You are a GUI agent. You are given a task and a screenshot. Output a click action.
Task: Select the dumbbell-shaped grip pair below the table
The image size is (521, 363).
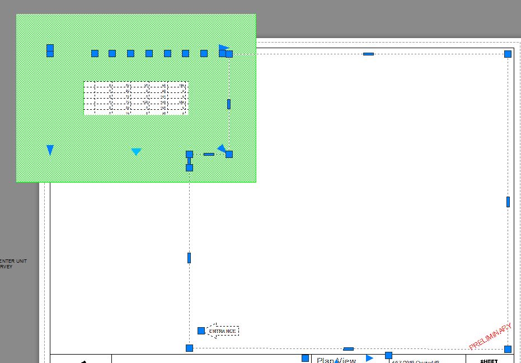[188, 162]
